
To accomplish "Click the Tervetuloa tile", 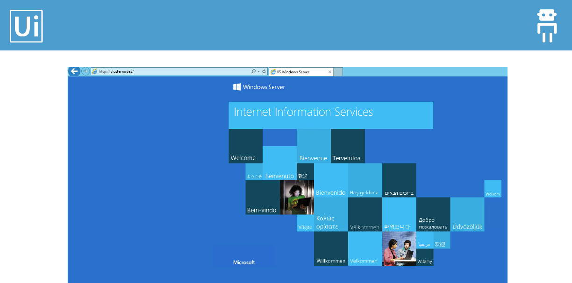I will (348, 146).
